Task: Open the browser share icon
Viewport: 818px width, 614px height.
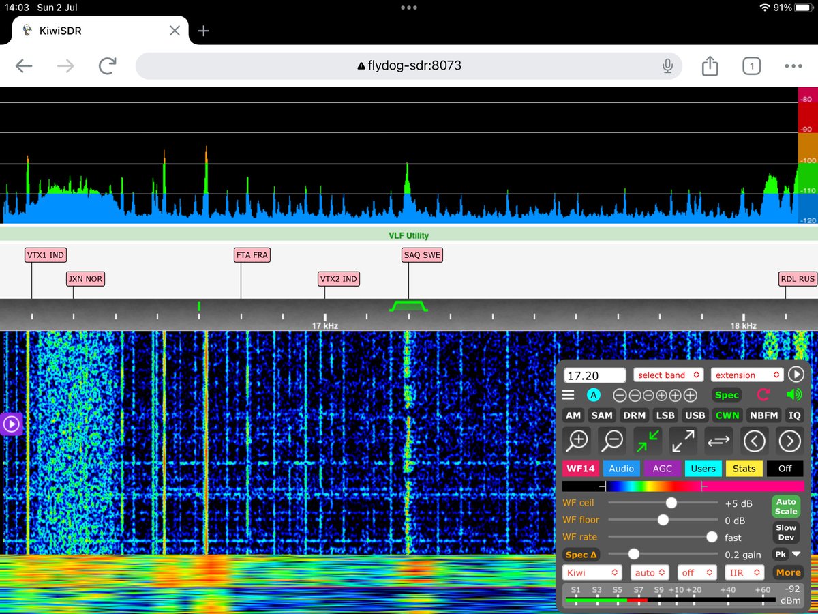Action: click(710, 65)
